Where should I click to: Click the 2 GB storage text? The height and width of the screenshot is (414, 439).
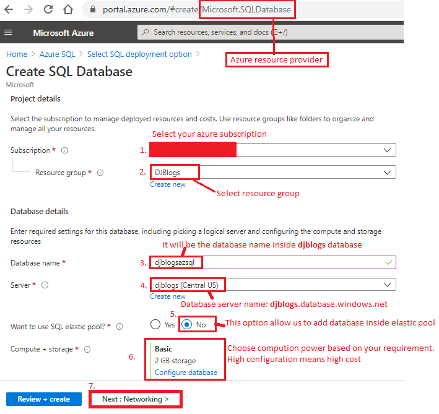click(175, 361)
